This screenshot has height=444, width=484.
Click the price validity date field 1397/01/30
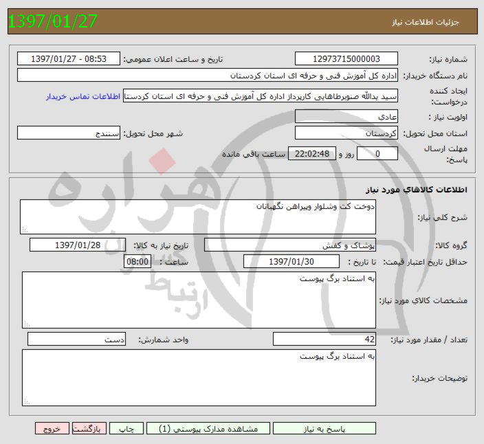click(x=291, y=261)
